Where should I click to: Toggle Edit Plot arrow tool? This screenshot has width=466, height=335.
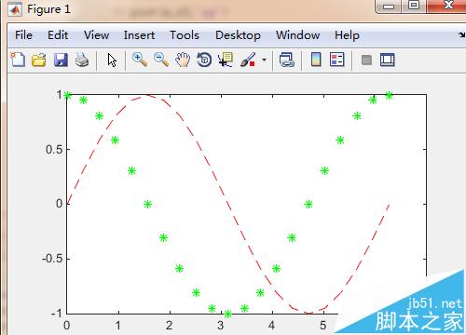[112, 60]
